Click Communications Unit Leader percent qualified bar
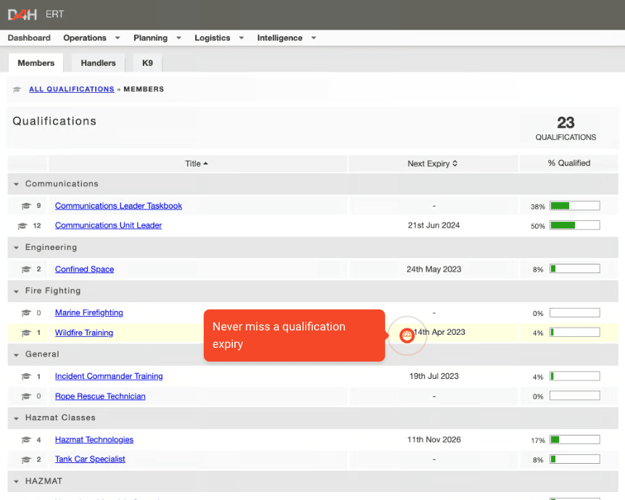The height and width of the screenshot is (500, 625). point(574,226)
